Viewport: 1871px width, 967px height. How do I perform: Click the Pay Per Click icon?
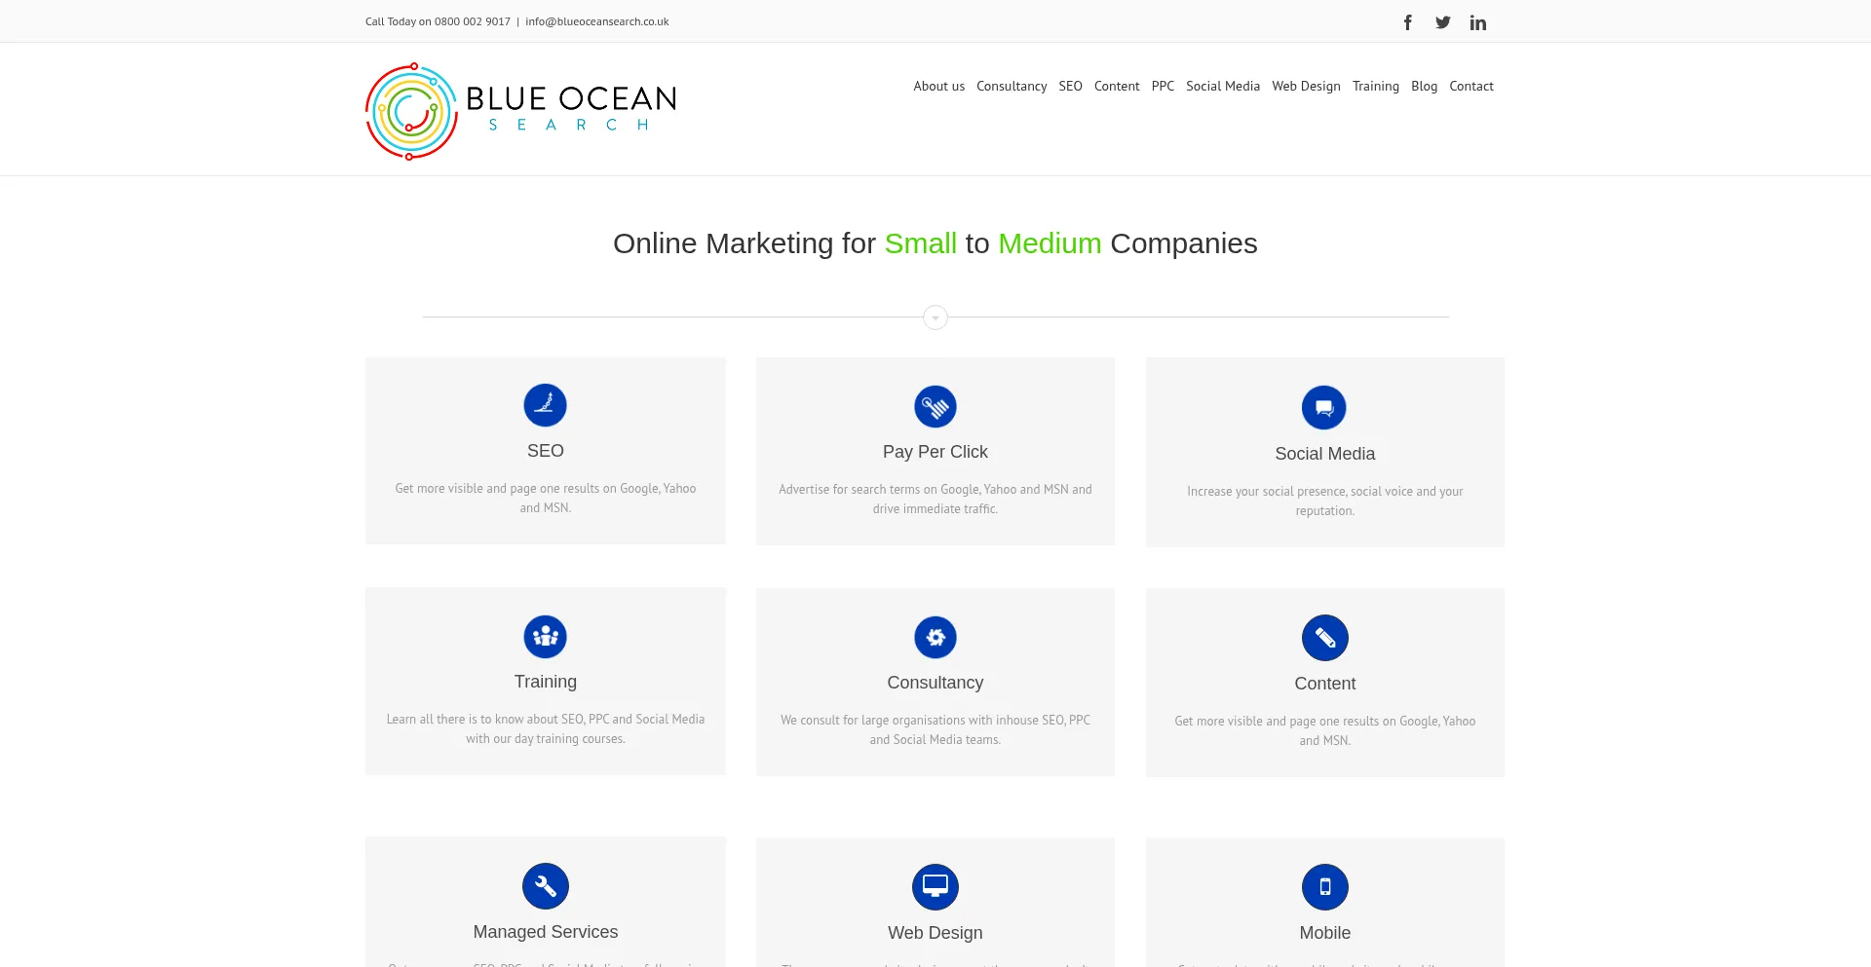tap(935, 407)
